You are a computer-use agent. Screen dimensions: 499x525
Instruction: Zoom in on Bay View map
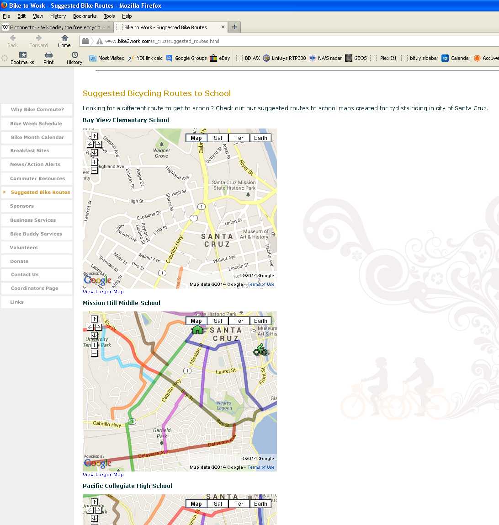click(94, 162)
